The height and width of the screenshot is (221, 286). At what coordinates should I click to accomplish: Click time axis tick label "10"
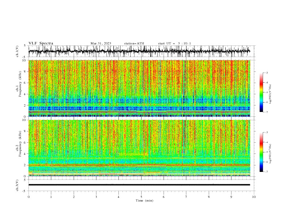coord(254,197)
